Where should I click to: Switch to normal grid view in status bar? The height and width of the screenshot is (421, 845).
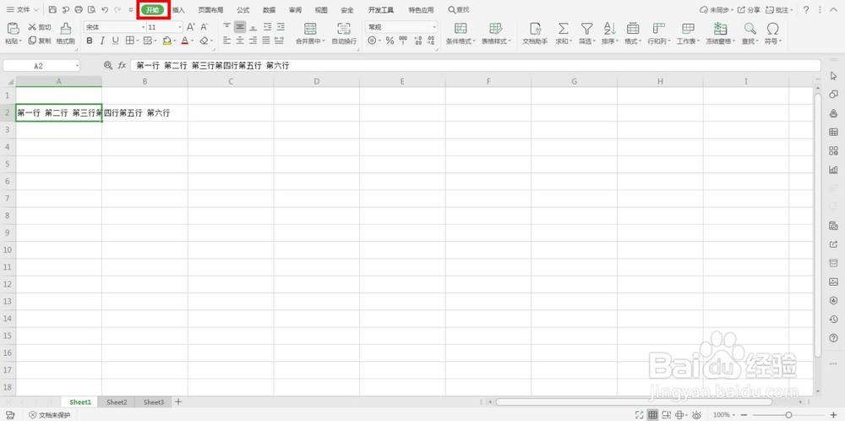(652, 415)
